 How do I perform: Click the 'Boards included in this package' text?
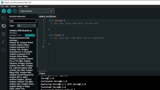pos(19,39)
